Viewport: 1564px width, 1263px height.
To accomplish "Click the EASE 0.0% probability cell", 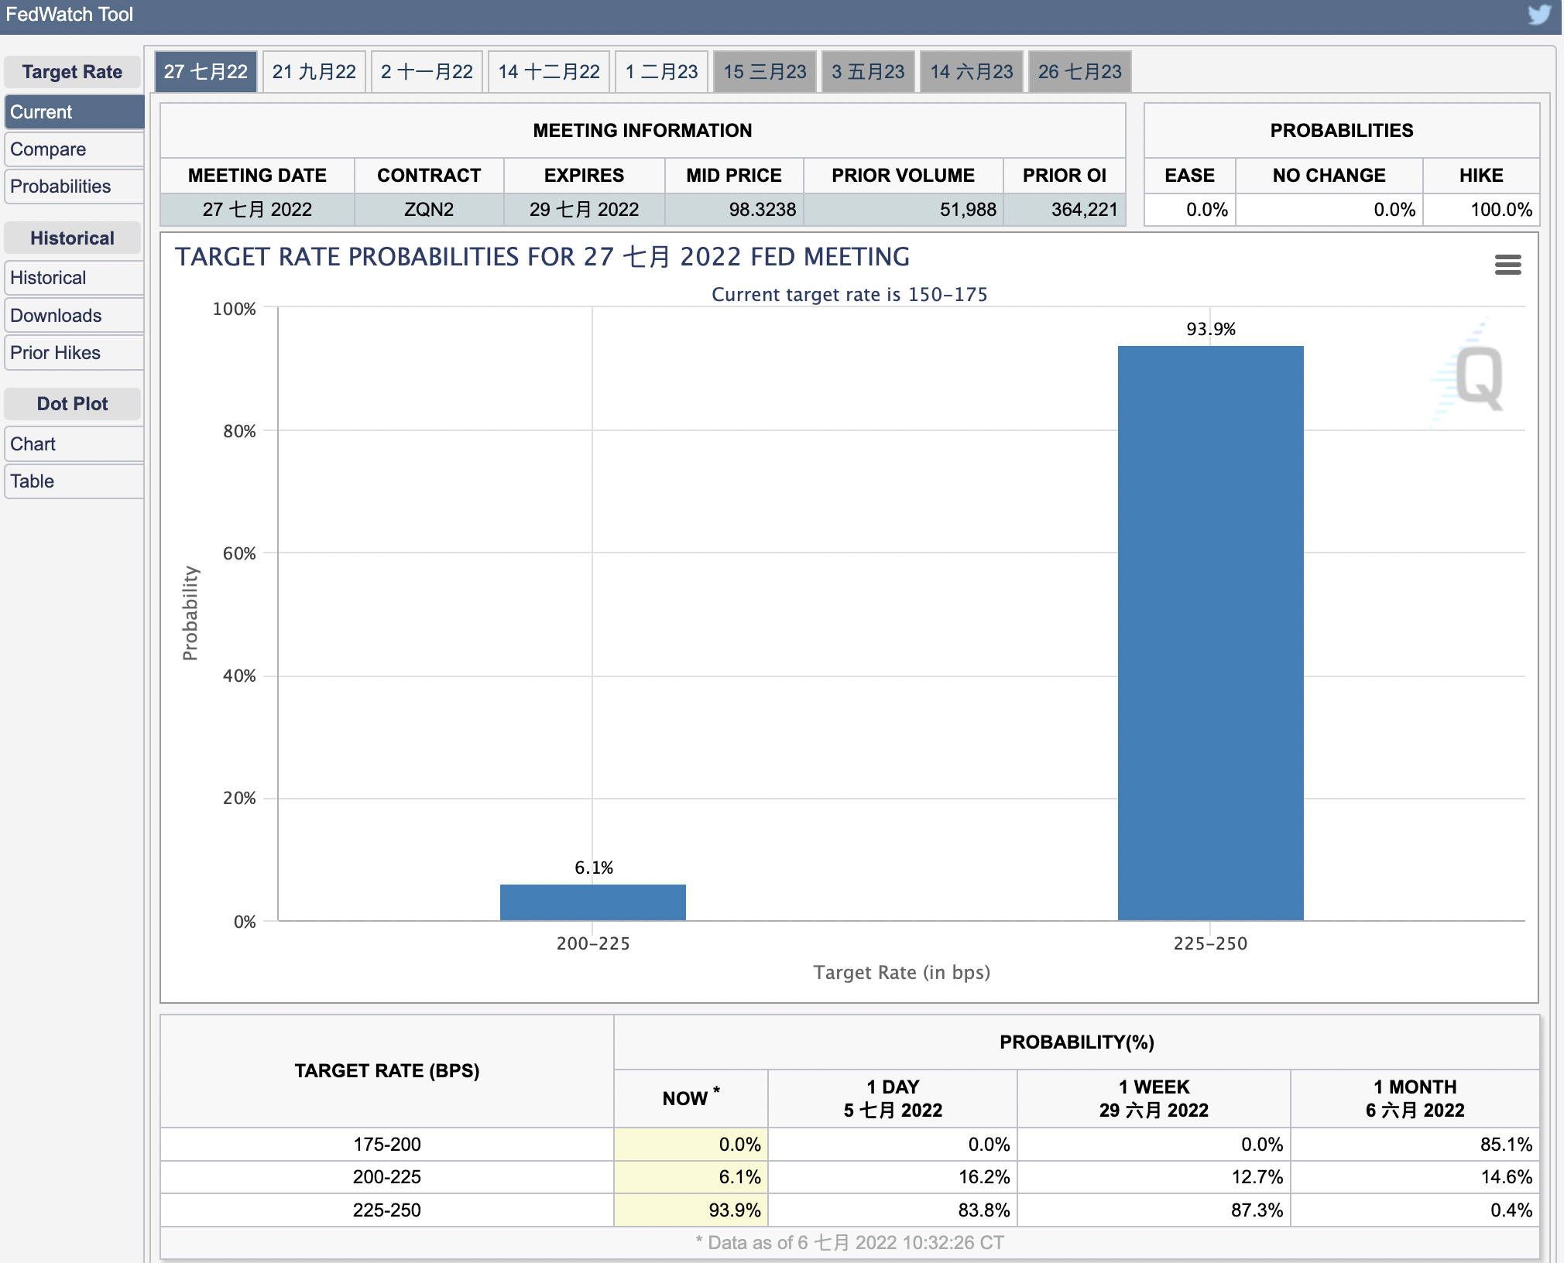I will (x=1190, y=210).
